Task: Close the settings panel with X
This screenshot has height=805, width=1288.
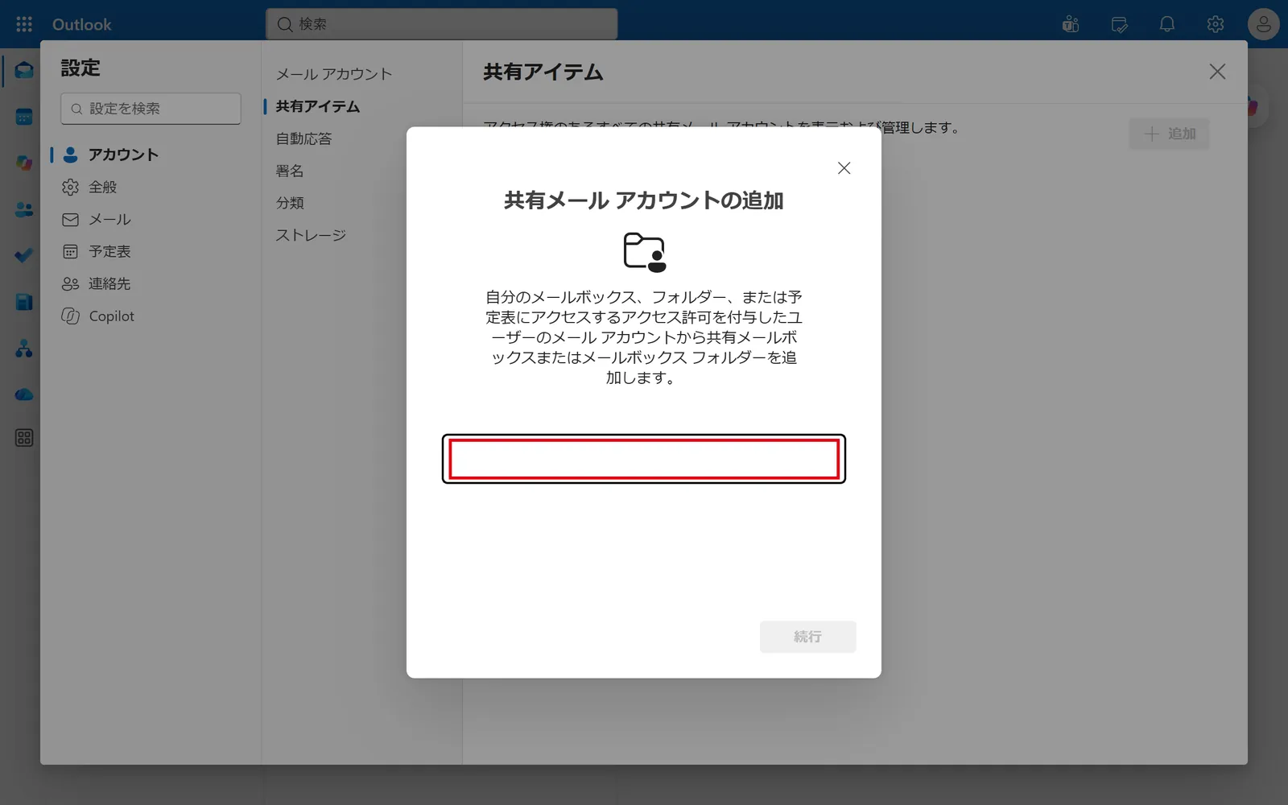Action: click(x=1217, y=72)
